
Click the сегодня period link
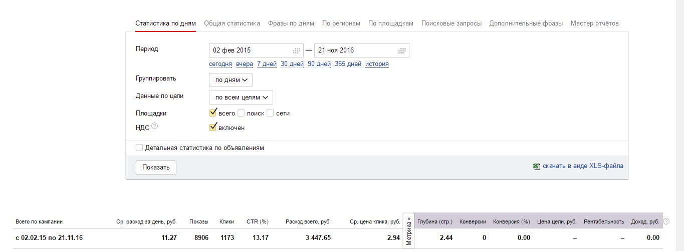[220, 64]
